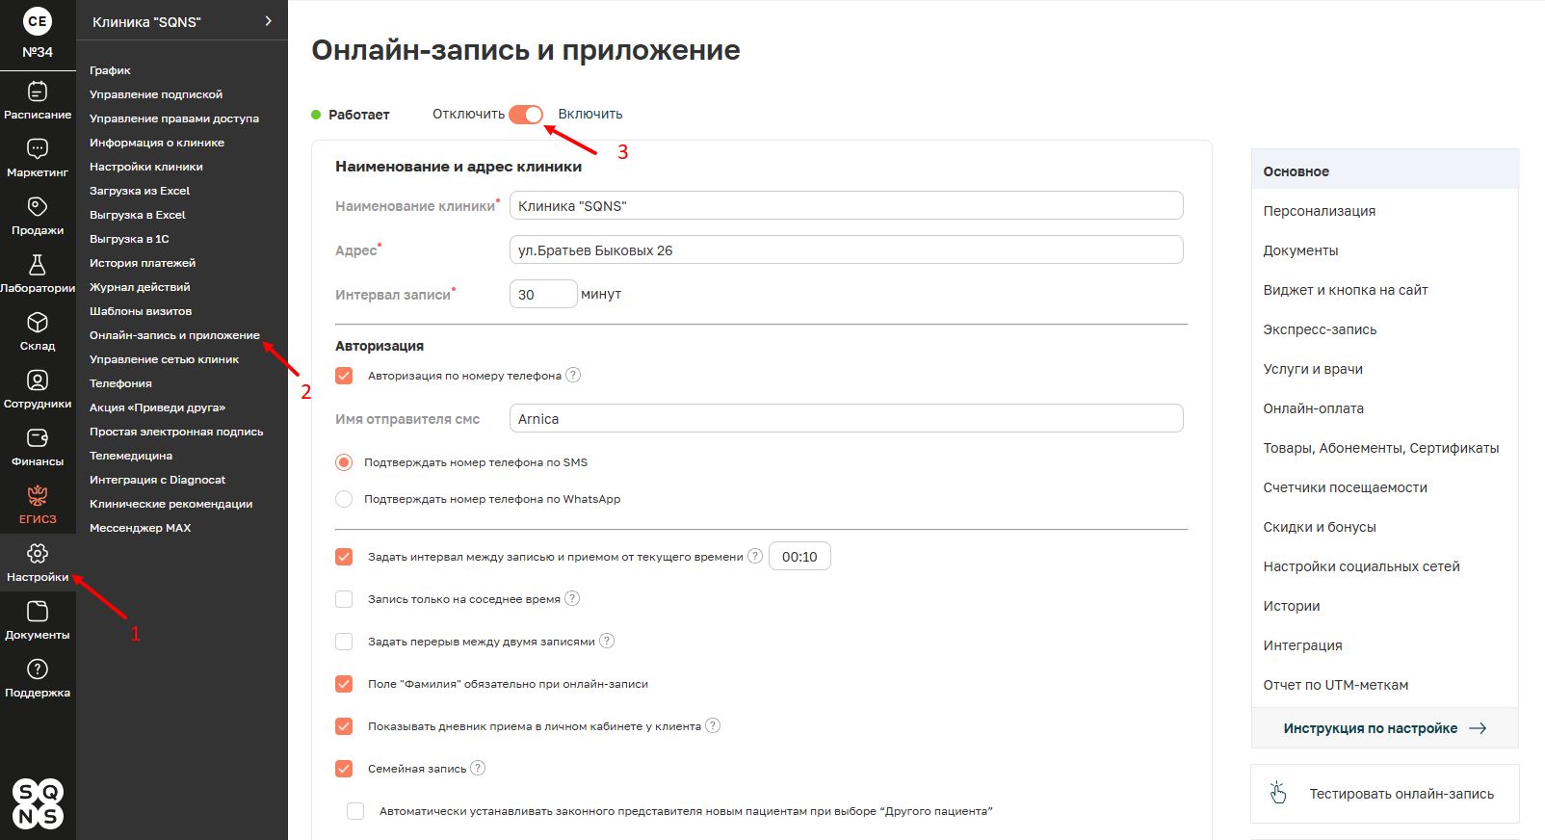The height and width of the screenshot is (840, 1545).
Task: Open Телефония in the settings menu
Action: coord(120,383)
